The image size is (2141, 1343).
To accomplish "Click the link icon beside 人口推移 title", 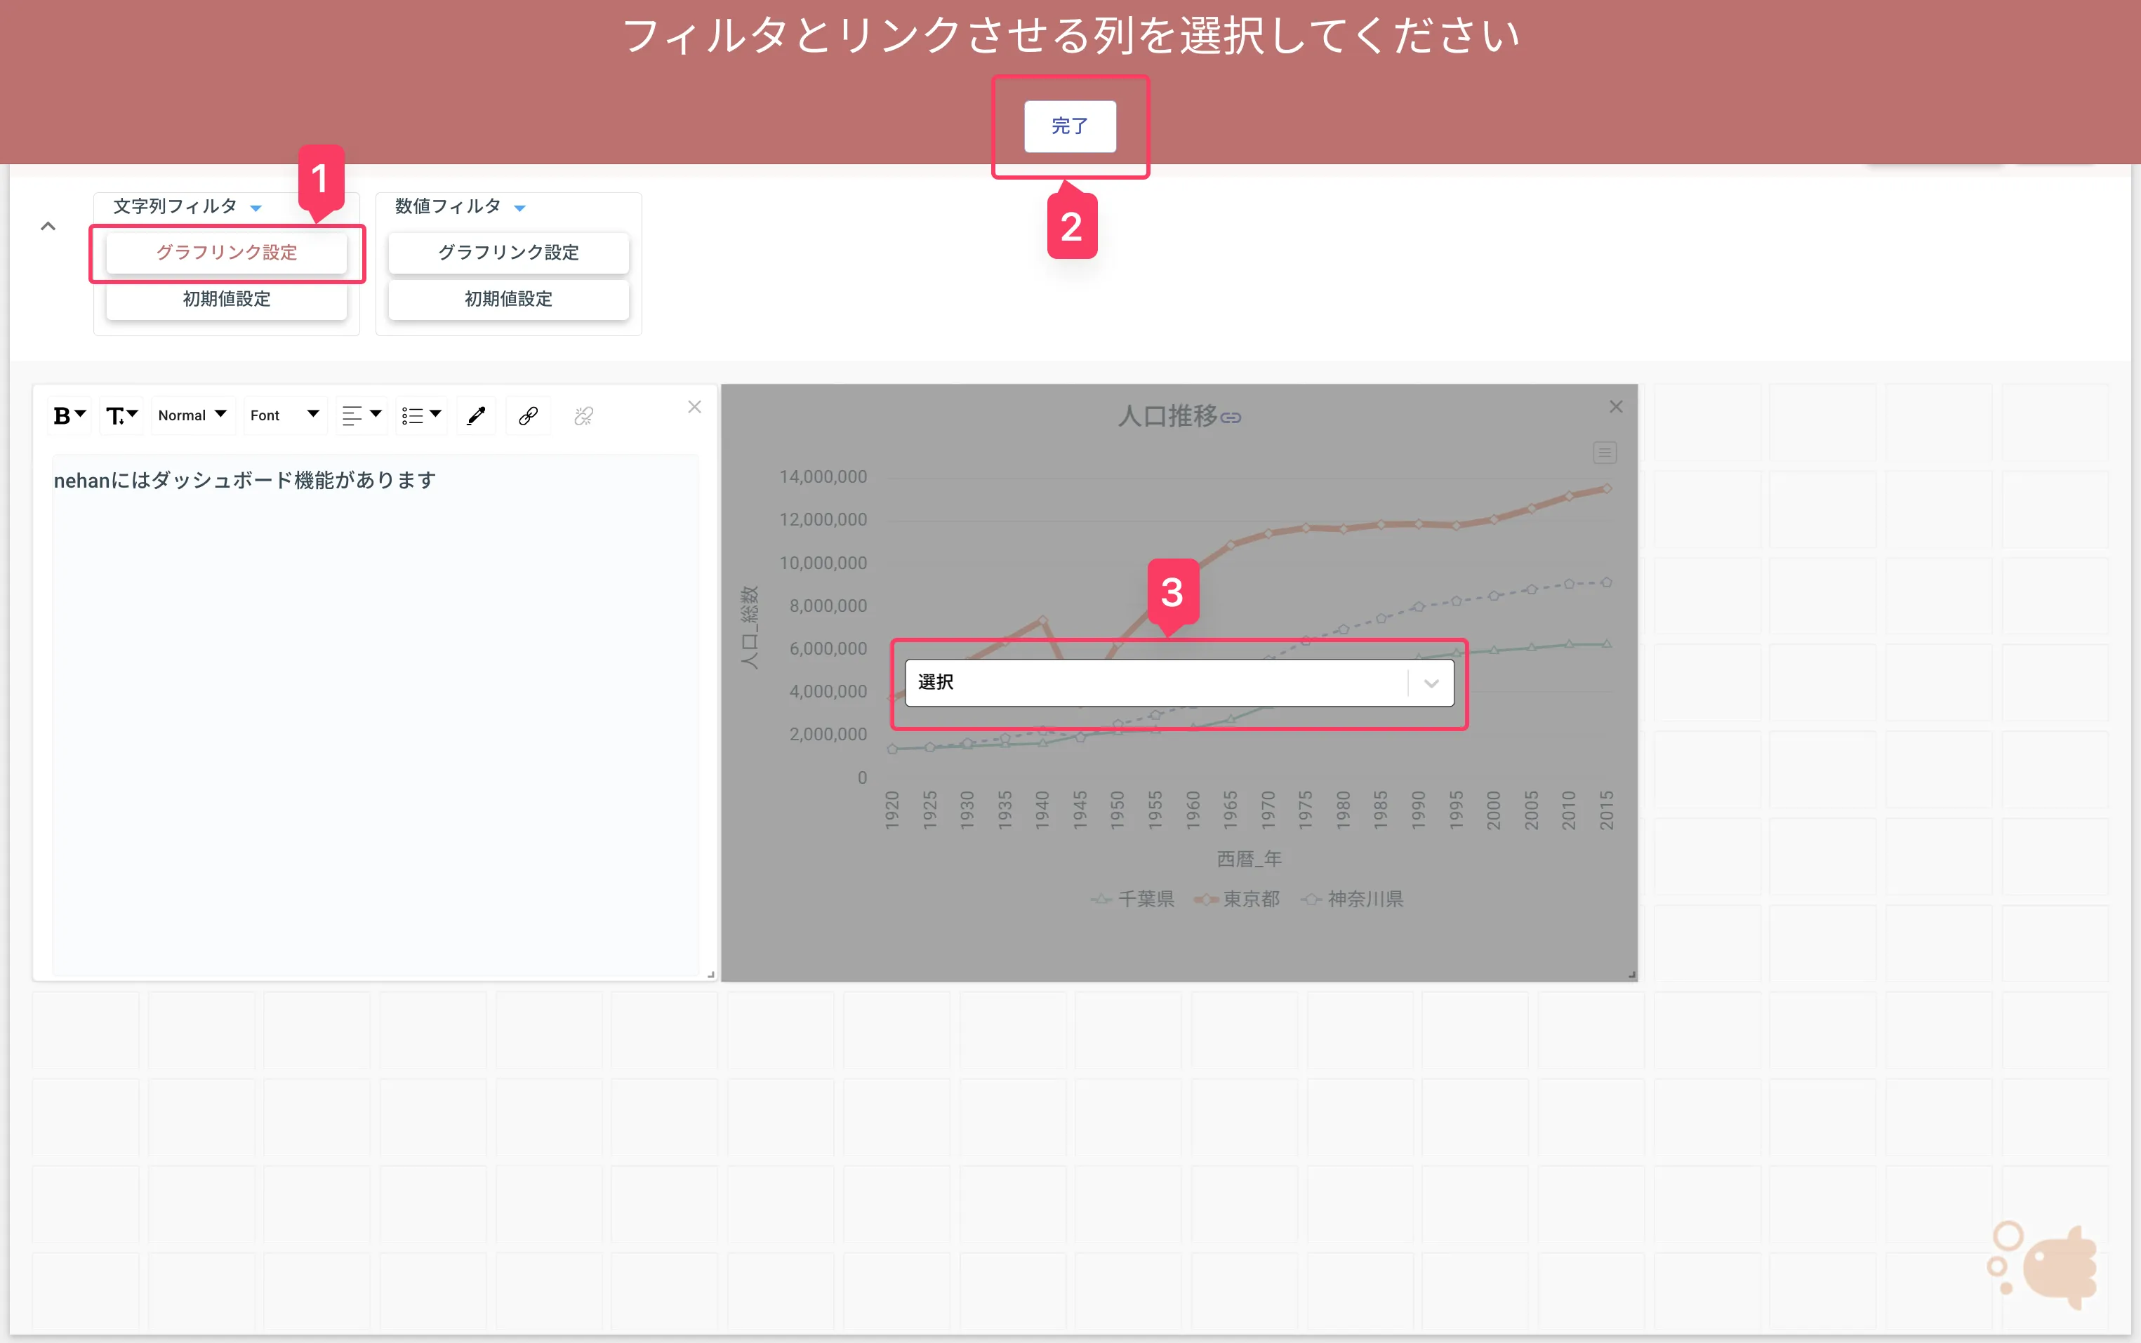I will 1231,417.
